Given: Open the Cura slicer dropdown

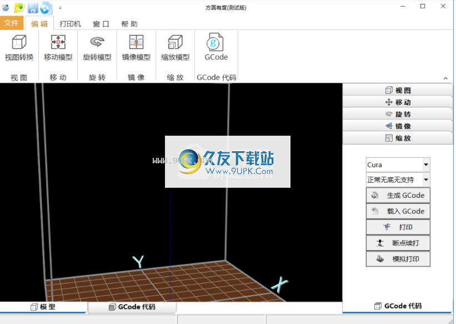Looking at the screenshot, I should point(398,164).
